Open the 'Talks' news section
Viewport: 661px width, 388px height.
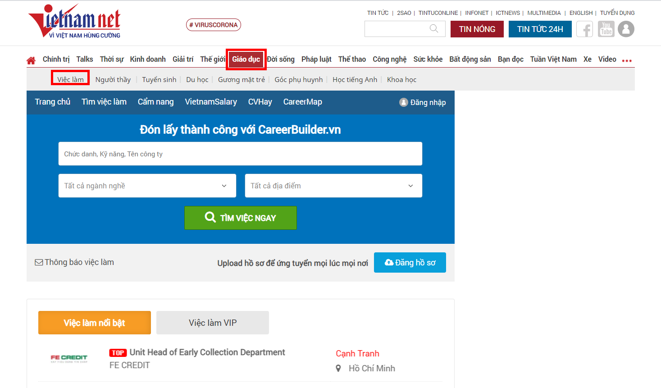[85, 59]
